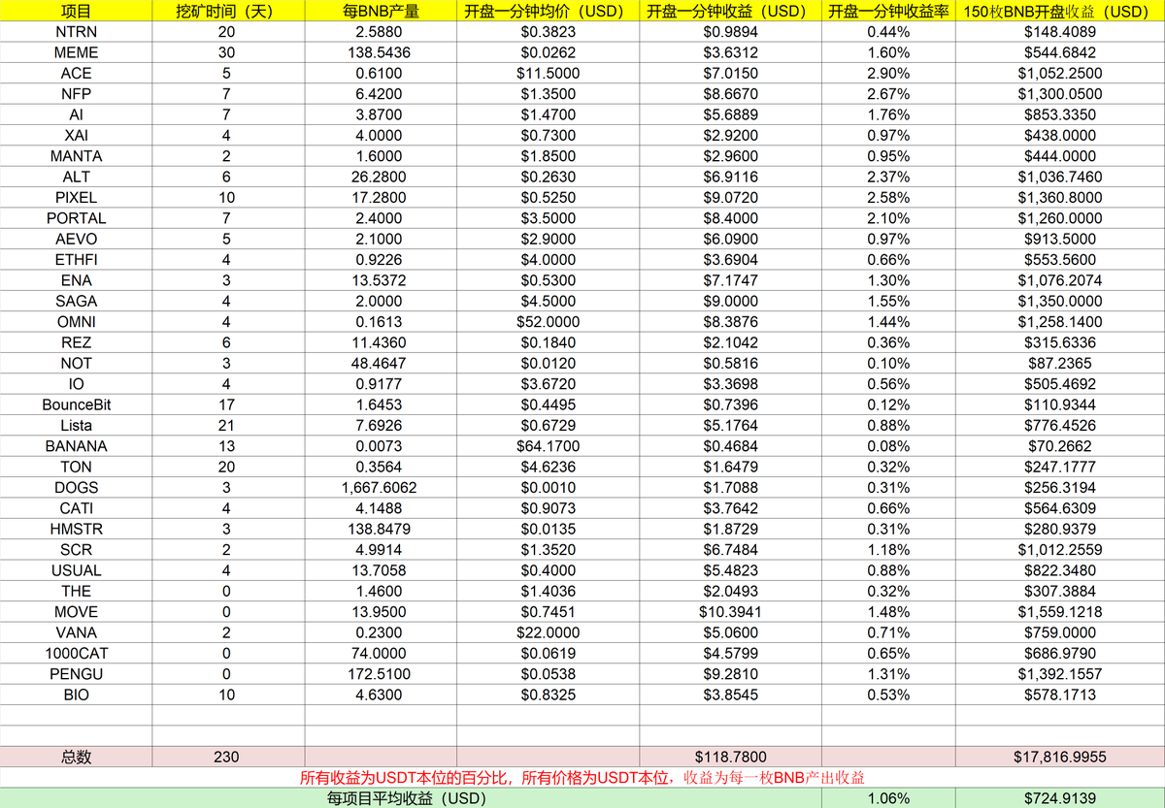Image resolution: width=1165 pixels, height=808 pixels.
Task: Click the PORTAL project cell
Action: pyautogui.click(x=76, y=218)
